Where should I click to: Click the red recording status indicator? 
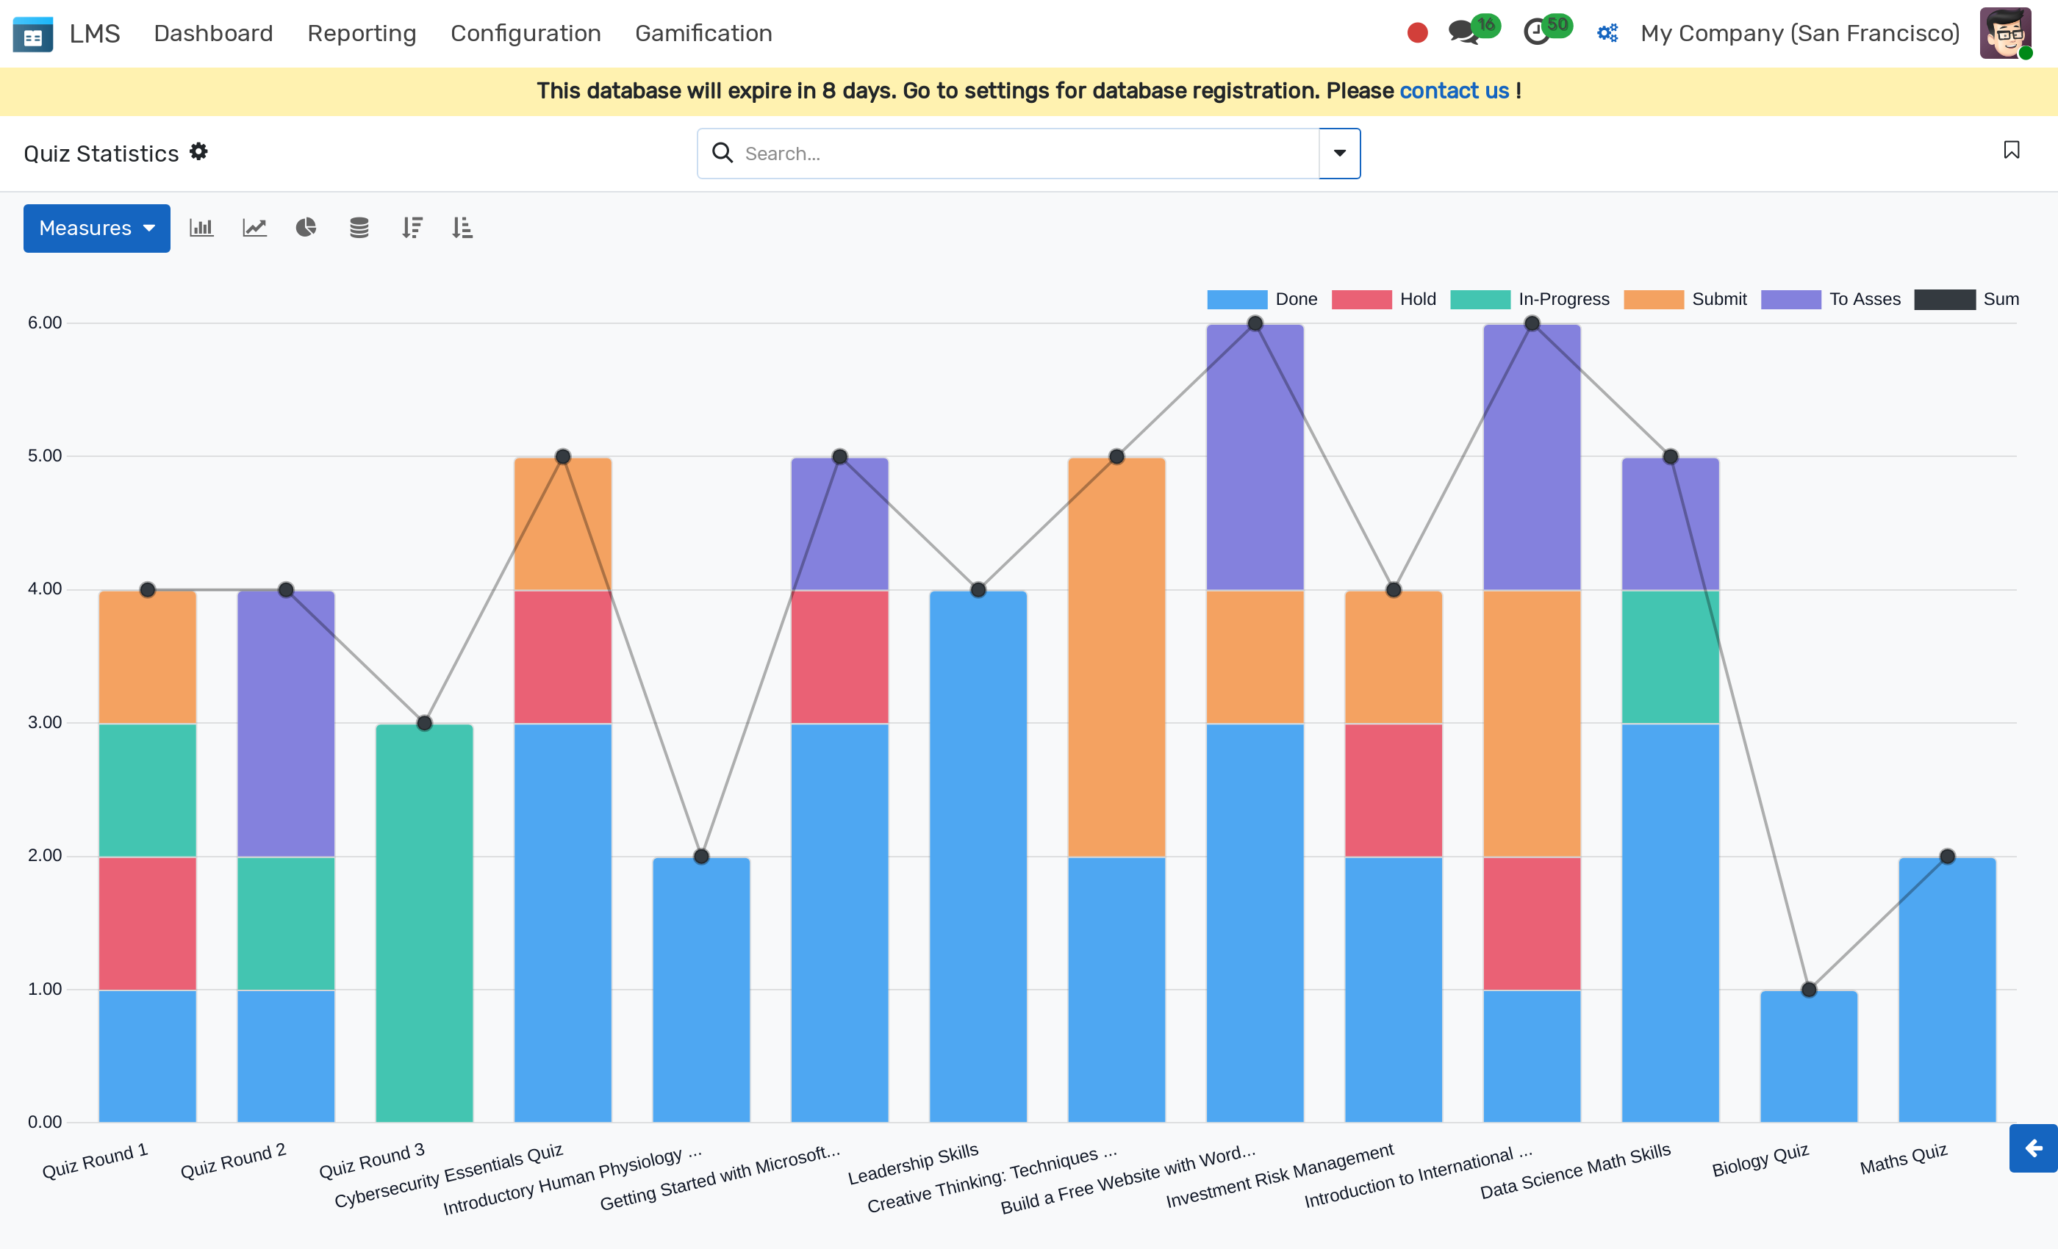1417,33
